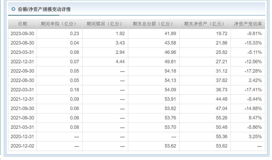This screenshot has height=160, width=272.
Task: Click change rate 2.42%
Action: click(255, 80)
